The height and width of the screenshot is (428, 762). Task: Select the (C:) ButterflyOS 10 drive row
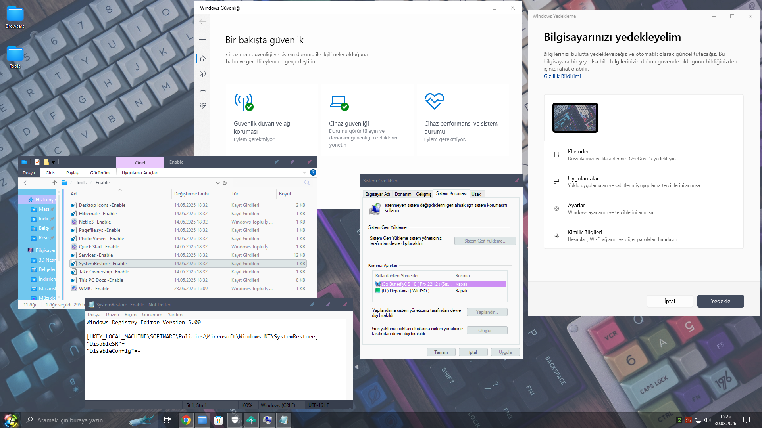440,284
